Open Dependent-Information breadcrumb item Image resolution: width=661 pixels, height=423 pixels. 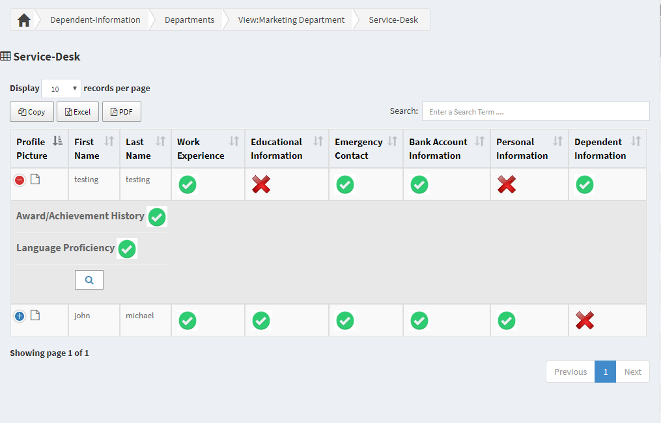[x=95, y=20]
